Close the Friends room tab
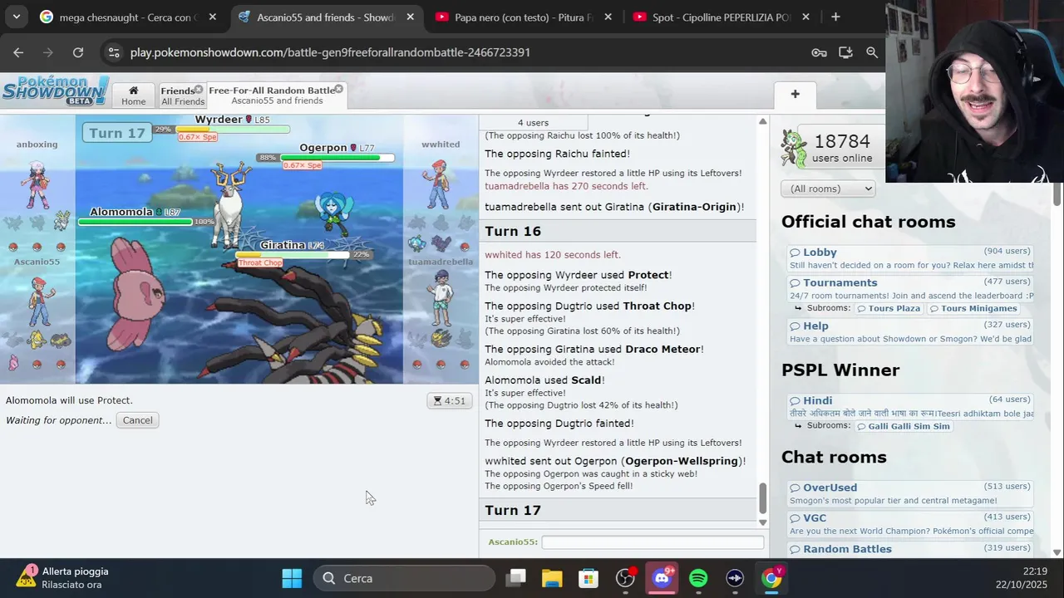Viewport: 1064px width, 598px height. click(x=199, y=89)
